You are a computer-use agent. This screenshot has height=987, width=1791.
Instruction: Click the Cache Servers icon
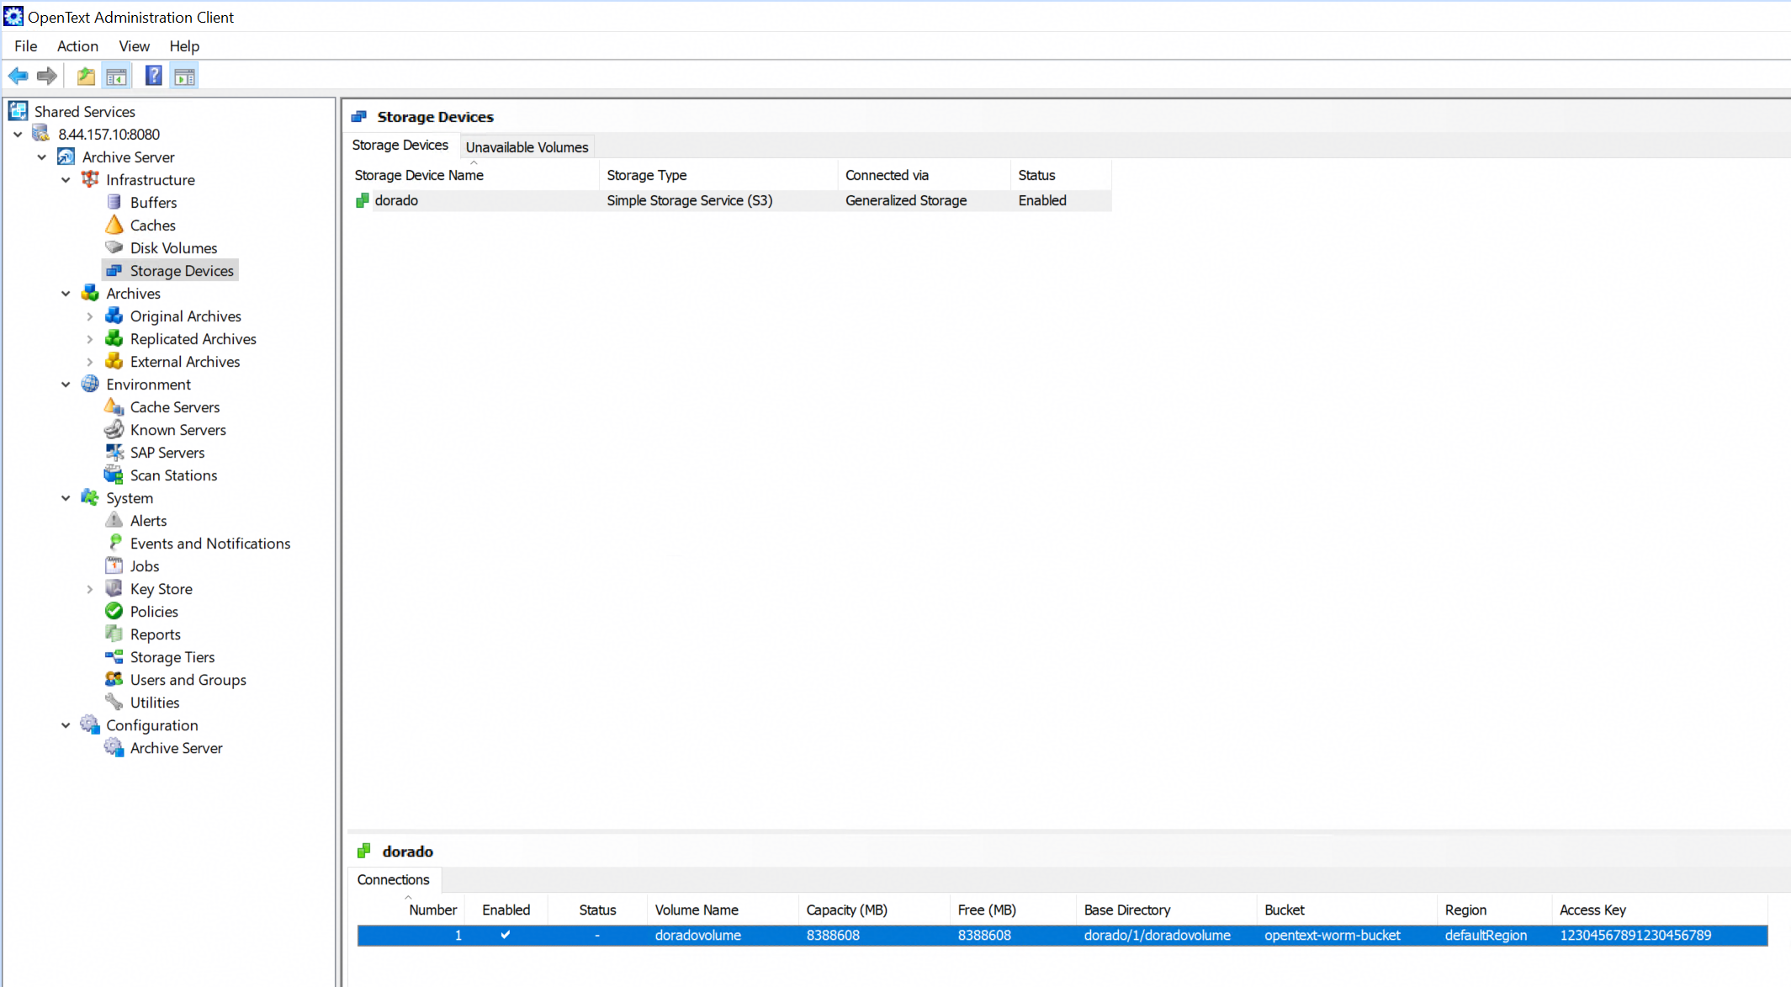[114, 406]
